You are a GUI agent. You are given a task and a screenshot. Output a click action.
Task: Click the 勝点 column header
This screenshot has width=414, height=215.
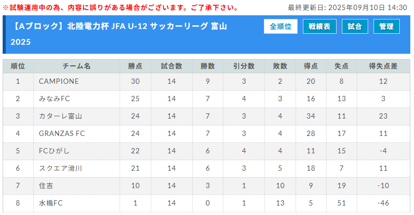point(135,66)
